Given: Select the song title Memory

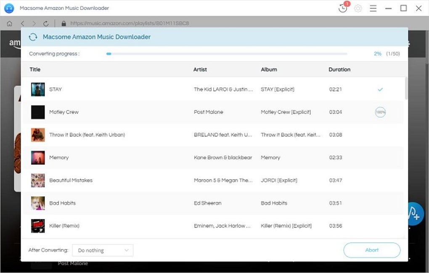Looking at the screenshot, I should click(59, 157).
